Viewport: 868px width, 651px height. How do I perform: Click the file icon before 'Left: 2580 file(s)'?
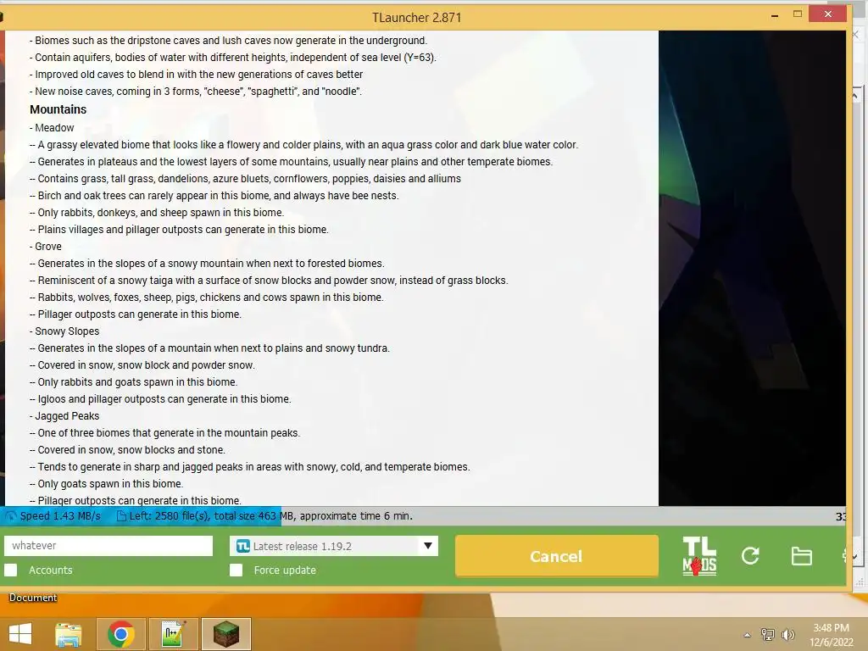[121, 516]
